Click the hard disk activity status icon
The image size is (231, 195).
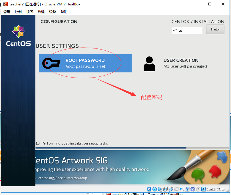pyautogui.click(x=149, y=189)
